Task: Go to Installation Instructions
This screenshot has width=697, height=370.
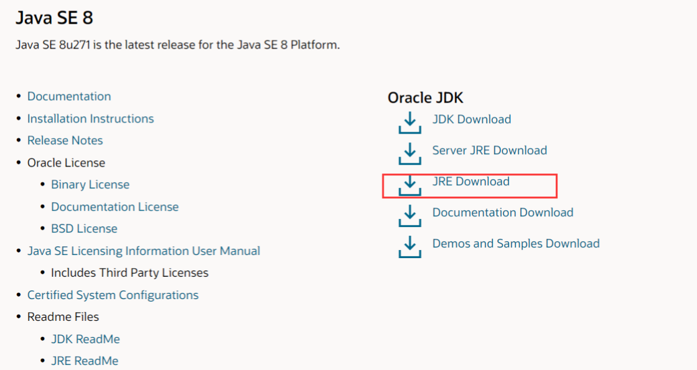Action: tap(90, 119)
